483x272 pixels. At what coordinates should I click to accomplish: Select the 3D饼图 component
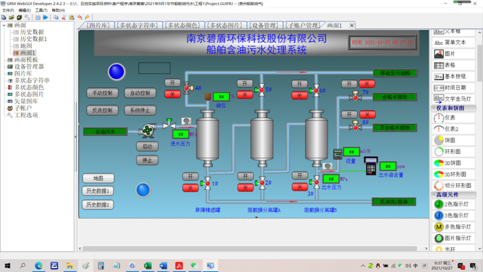point(453,163)
